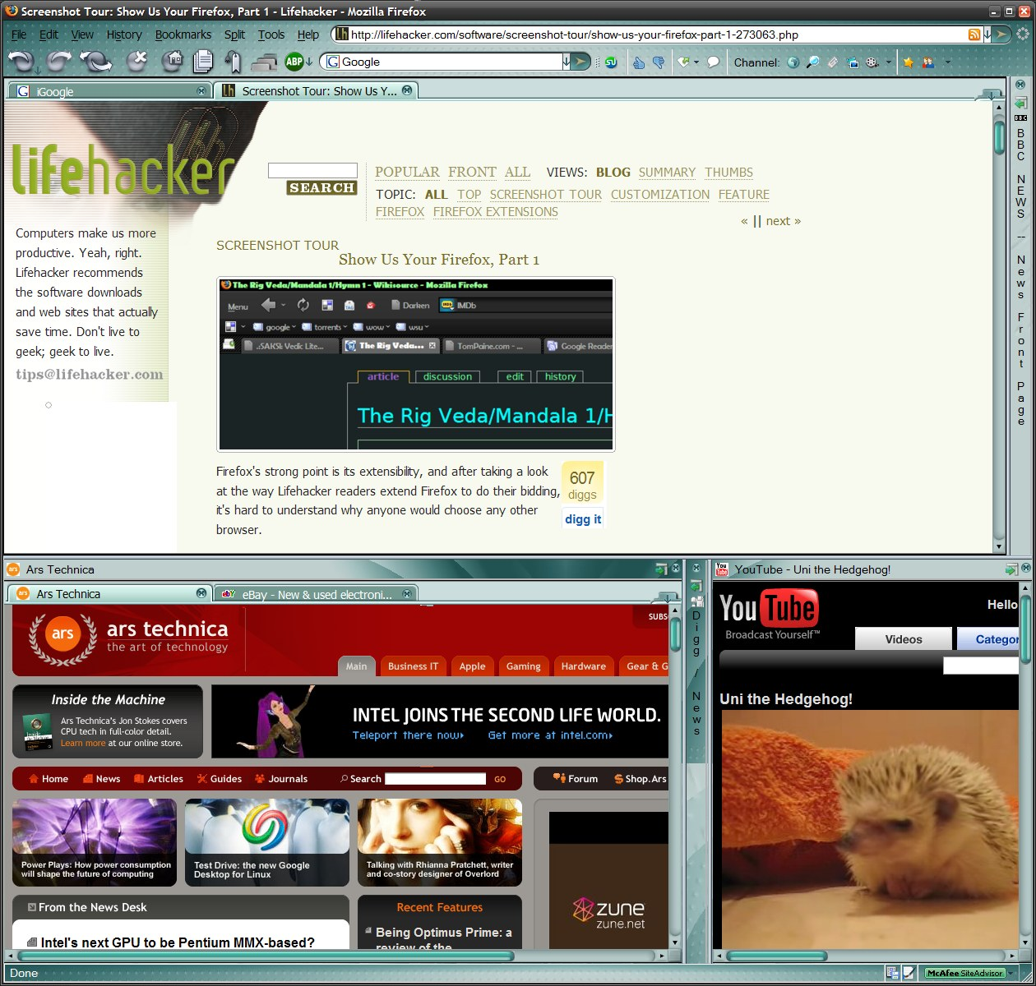Viewport: 1036px width, 986px height.
Task: Close the iGoogle tab
Action: point(201,91)
